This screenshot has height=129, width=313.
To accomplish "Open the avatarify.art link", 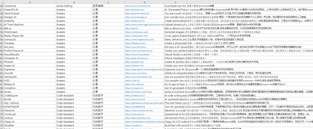I will (135, 21).
